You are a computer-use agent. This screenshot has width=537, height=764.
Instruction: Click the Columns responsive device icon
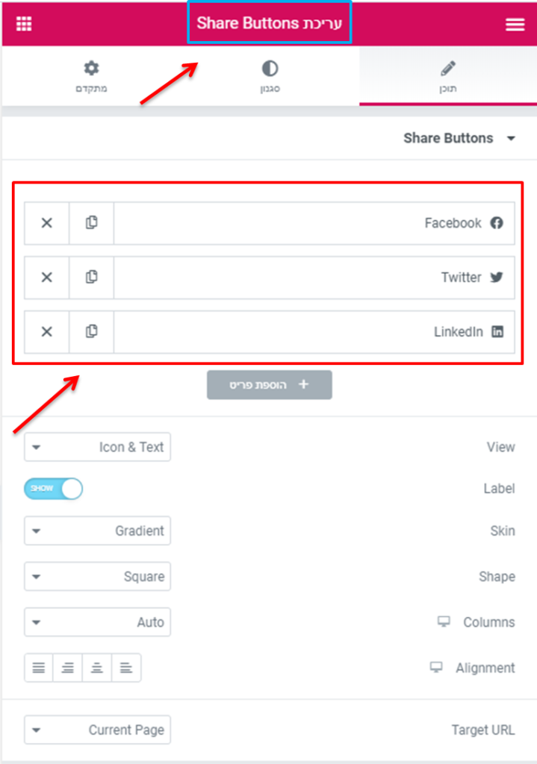pyautogui.click(x=444, y=621)
